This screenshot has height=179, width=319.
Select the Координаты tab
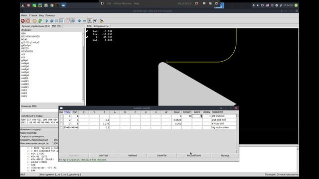(x=101, y=26)
